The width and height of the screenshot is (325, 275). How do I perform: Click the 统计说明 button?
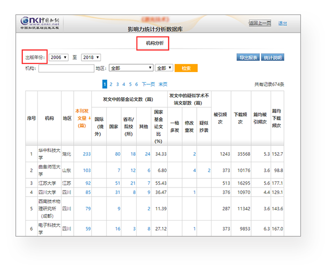273,57
